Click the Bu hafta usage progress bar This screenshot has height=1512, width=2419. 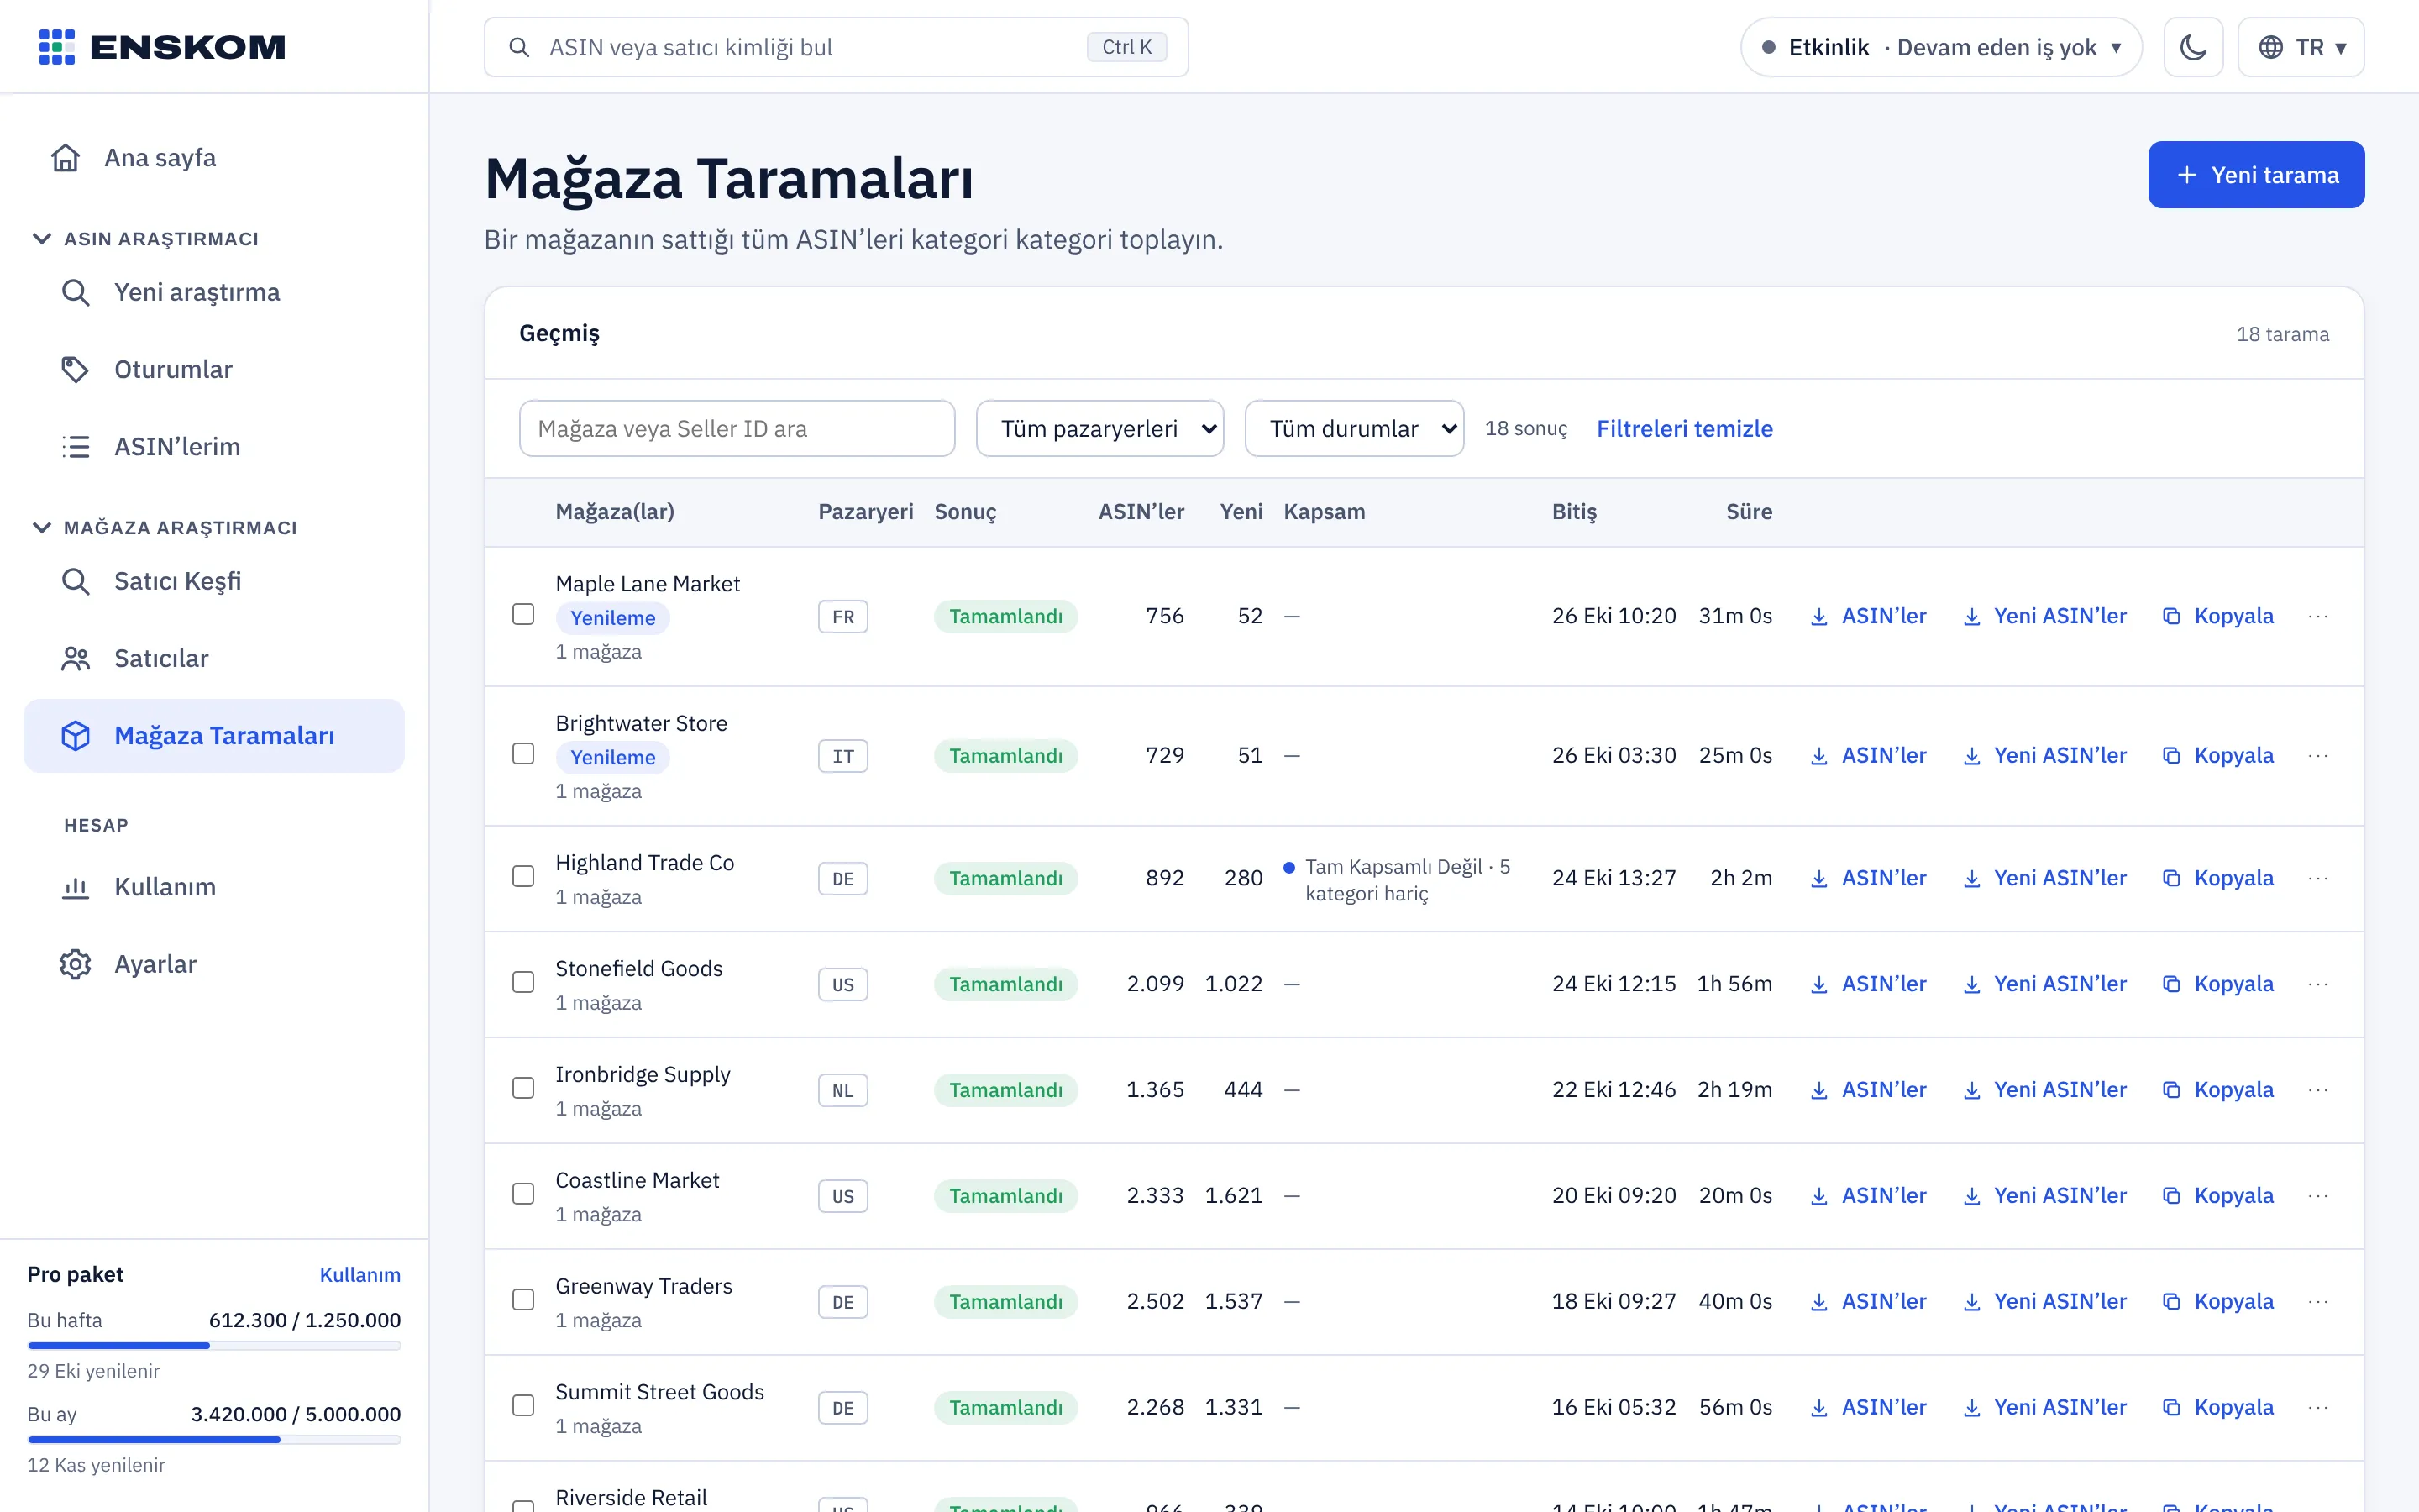214,1345
